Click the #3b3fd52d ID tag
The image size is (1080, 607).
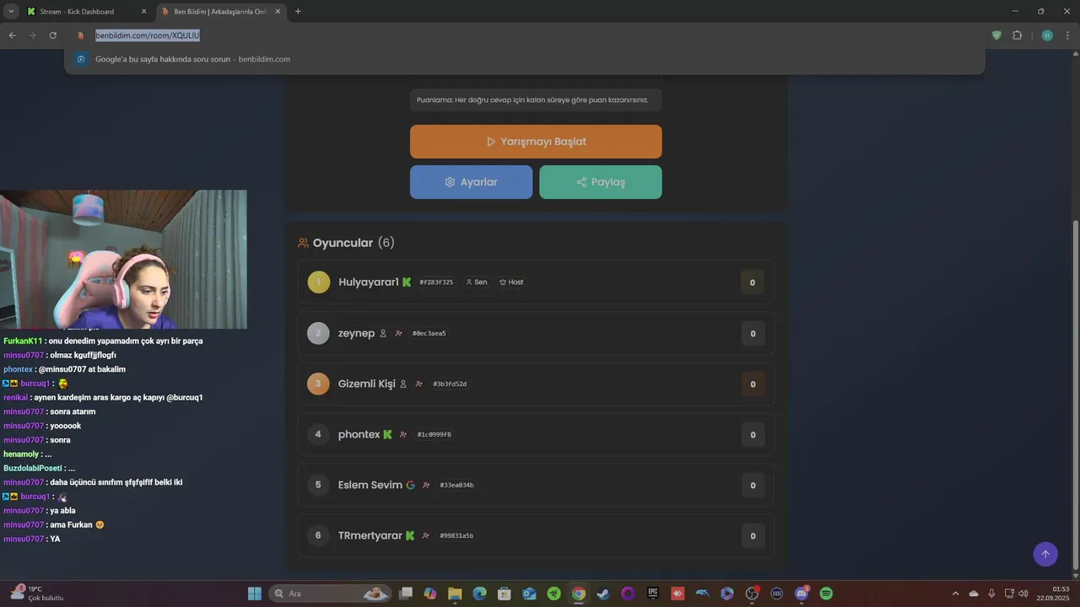[450, 384]
